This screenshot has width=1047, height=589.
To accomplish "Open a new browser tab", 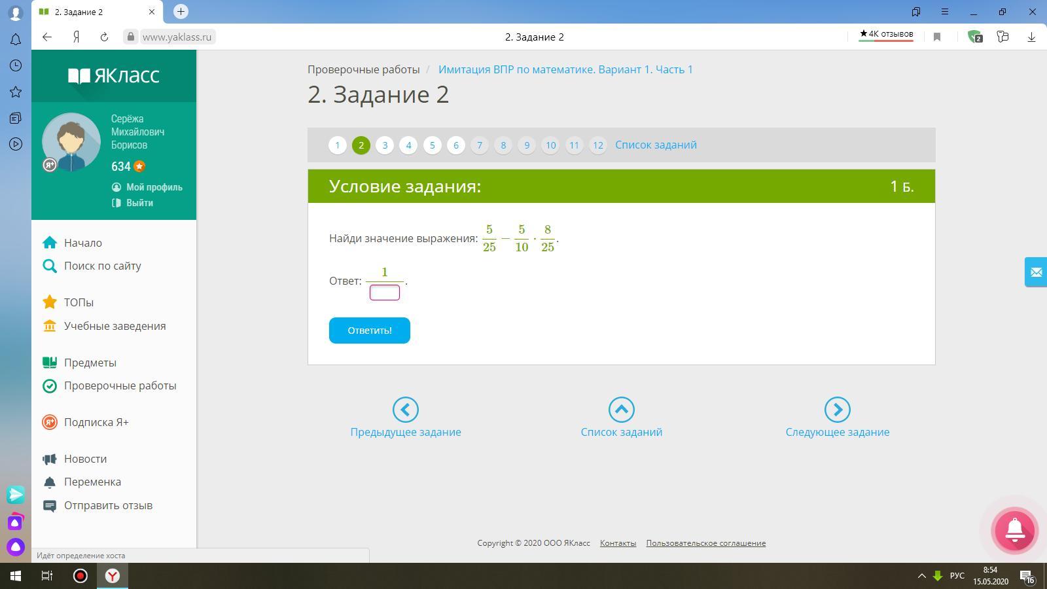I will point(181,11).
